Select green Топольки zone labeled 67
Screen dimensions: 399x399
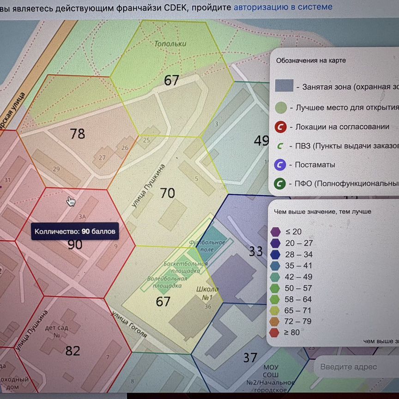tap(171, 80)
